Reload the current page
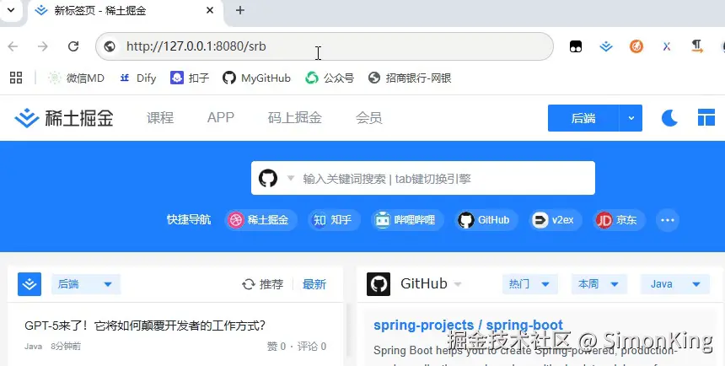This screenshot has width=725, height=366. (73, 46)
